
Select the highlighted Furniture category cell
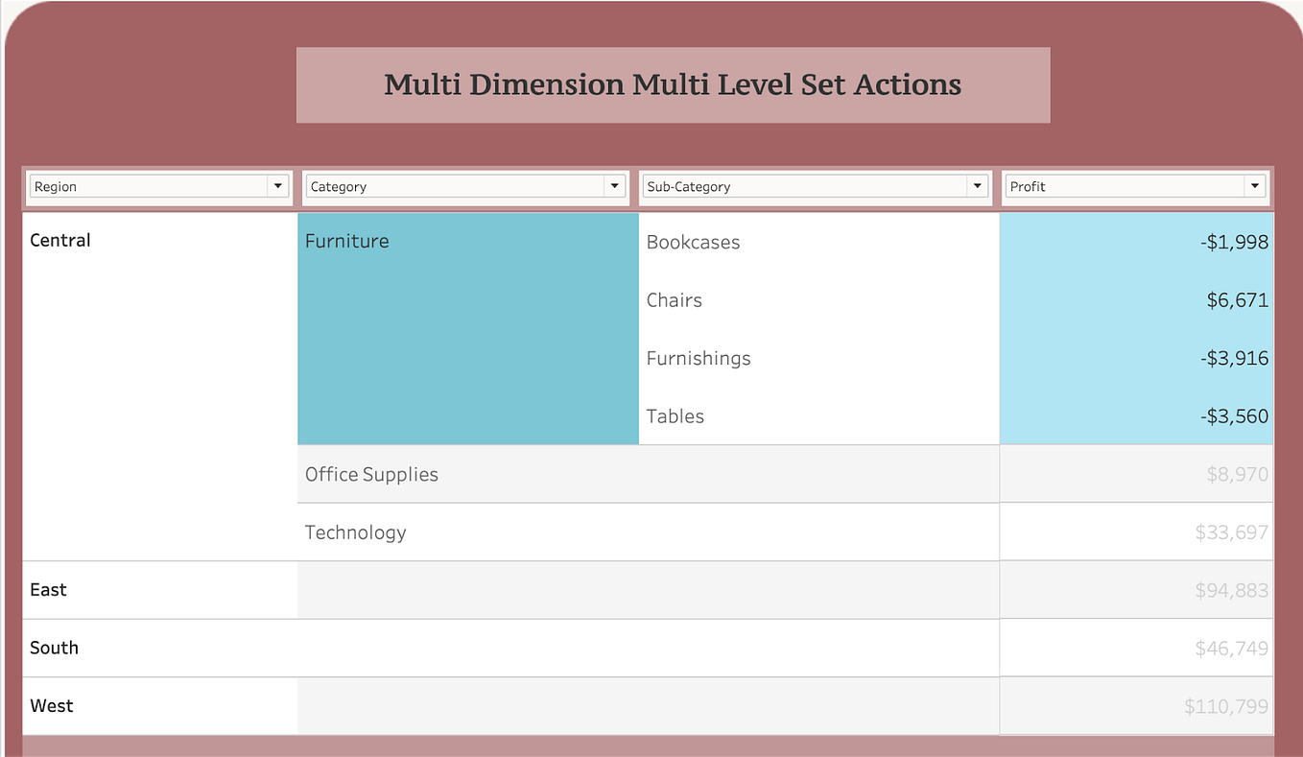coord(467,329)
